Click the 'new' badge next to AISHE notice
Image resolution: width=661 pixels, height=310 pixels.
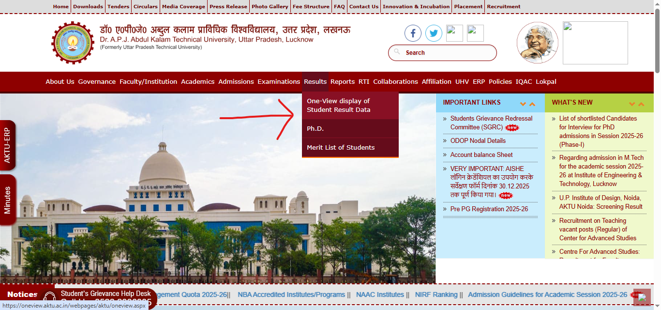click(x=506, y=195)
